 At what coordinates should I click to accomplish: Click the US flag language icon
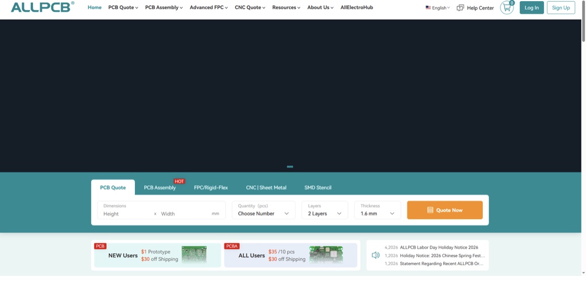(428, 7)
